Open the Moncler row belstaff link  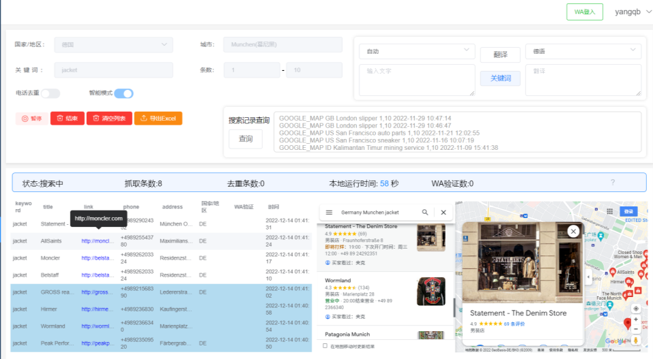[x=97, y=258]
